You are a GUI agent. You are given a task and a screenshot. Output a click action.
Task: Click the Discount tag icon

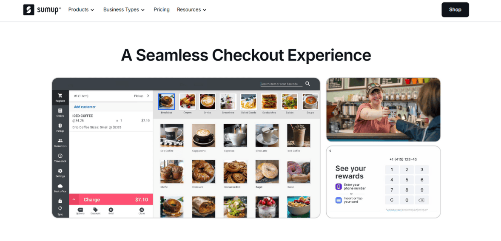(x=95, y=210)
